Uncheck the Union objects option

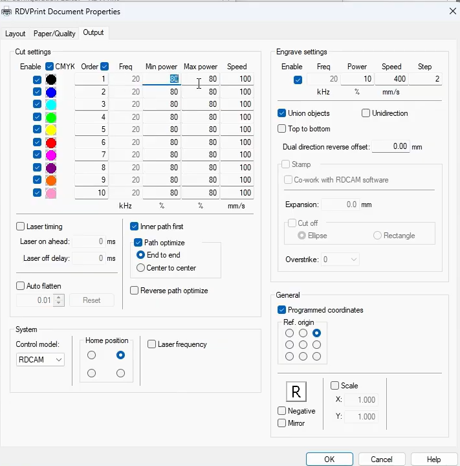(282, 113)
